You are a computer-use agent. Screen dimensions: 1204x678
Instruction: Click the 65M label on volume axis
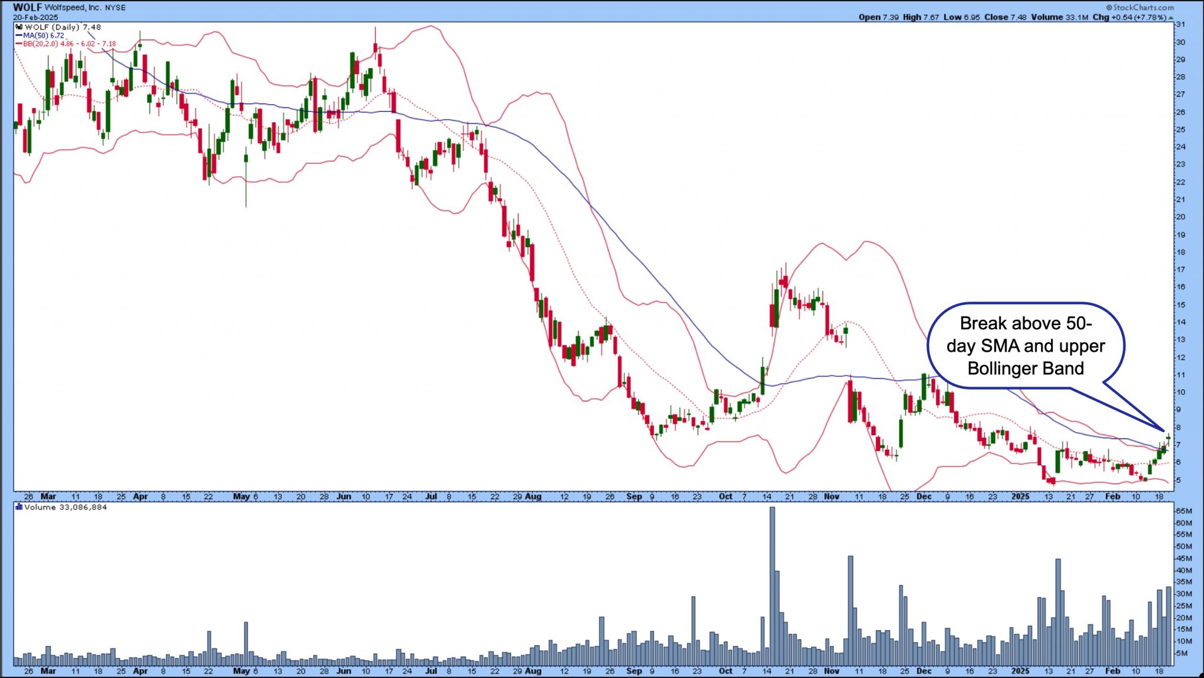pos(1183,511)
